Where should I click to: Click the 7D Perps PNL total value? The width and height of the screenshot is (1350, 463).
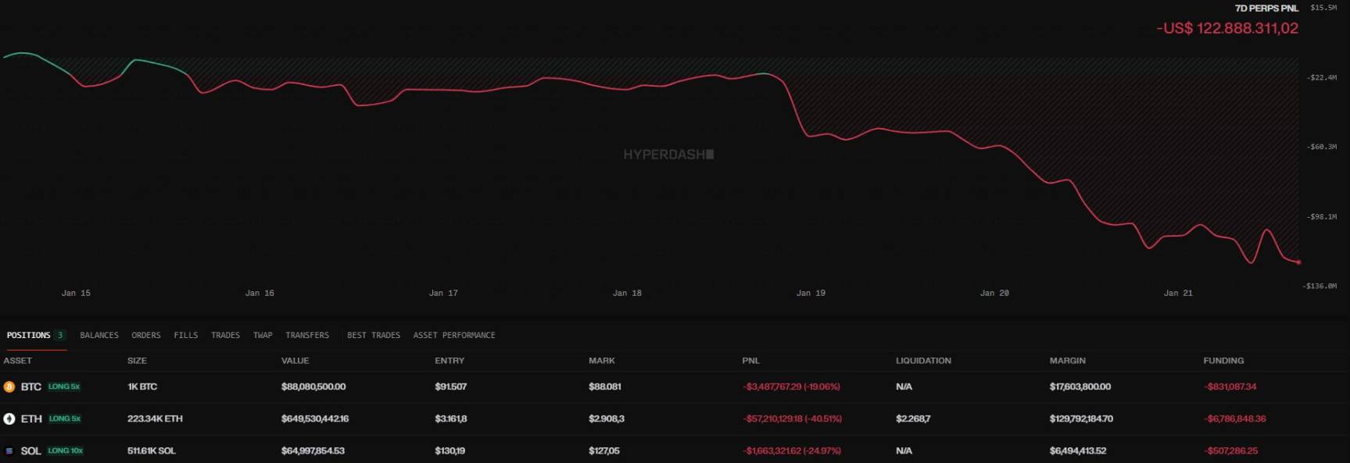click(x=1227, y=28)
